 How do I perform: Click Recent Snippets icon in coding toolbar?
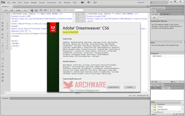[3, 66]
